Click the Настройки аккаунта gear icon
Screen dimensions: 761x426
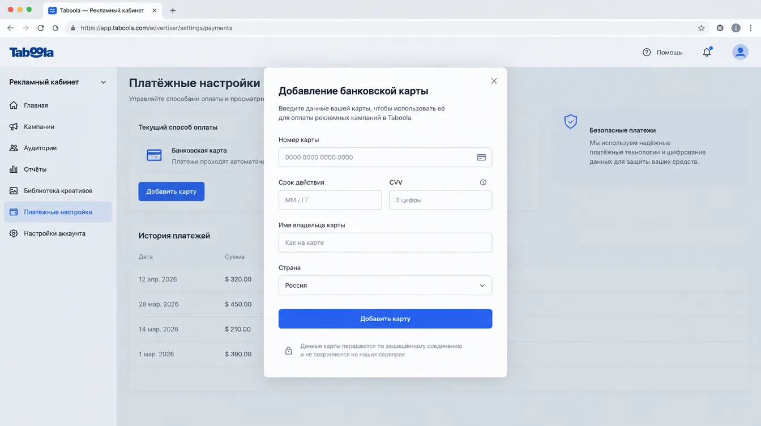pos(14,233)
